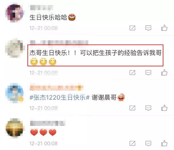The width and height of the screenshot is (174, 150).
Task: Like the '杰哥生日快乐' comment
Action: [x=164, y=73]
